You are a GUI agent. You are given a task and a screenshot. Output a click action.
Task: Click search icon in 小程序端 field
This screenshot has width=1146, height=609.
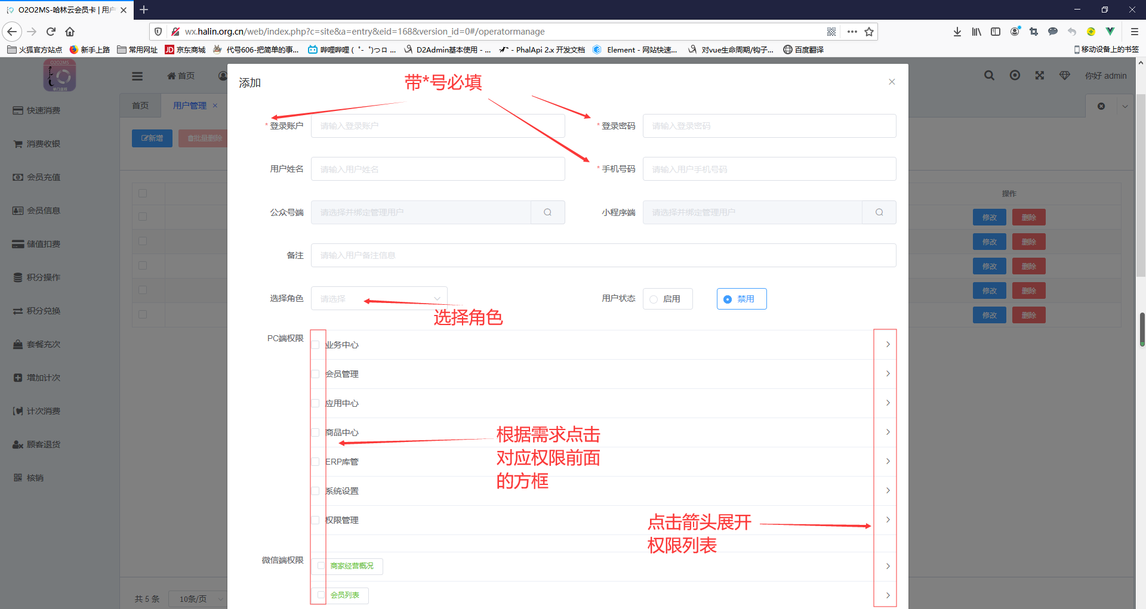pos(879,212)
